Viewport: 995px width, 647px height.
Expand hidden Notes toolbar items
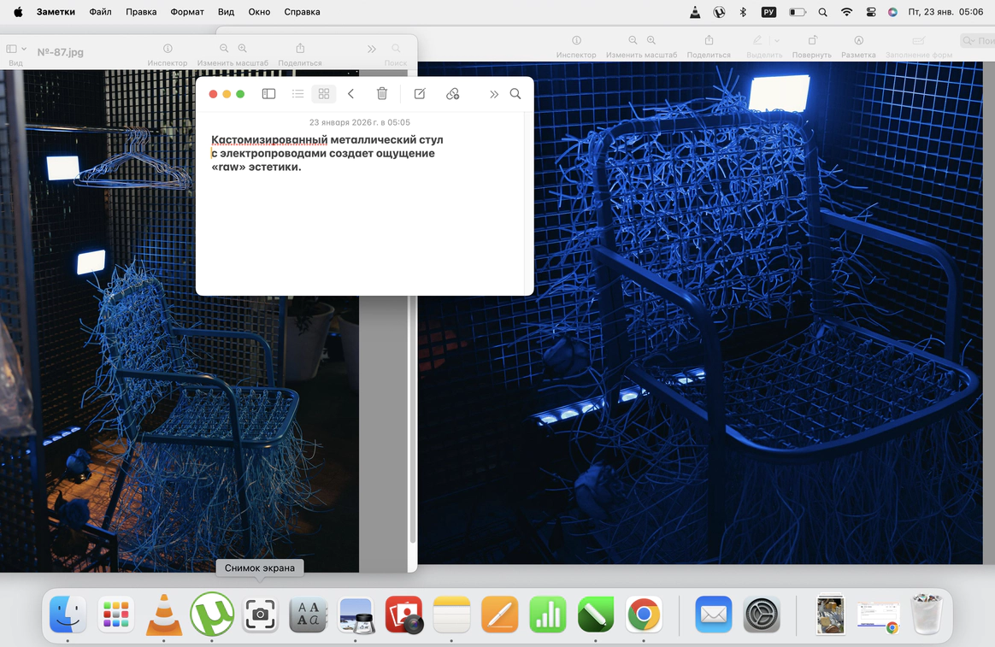(493, 94)
